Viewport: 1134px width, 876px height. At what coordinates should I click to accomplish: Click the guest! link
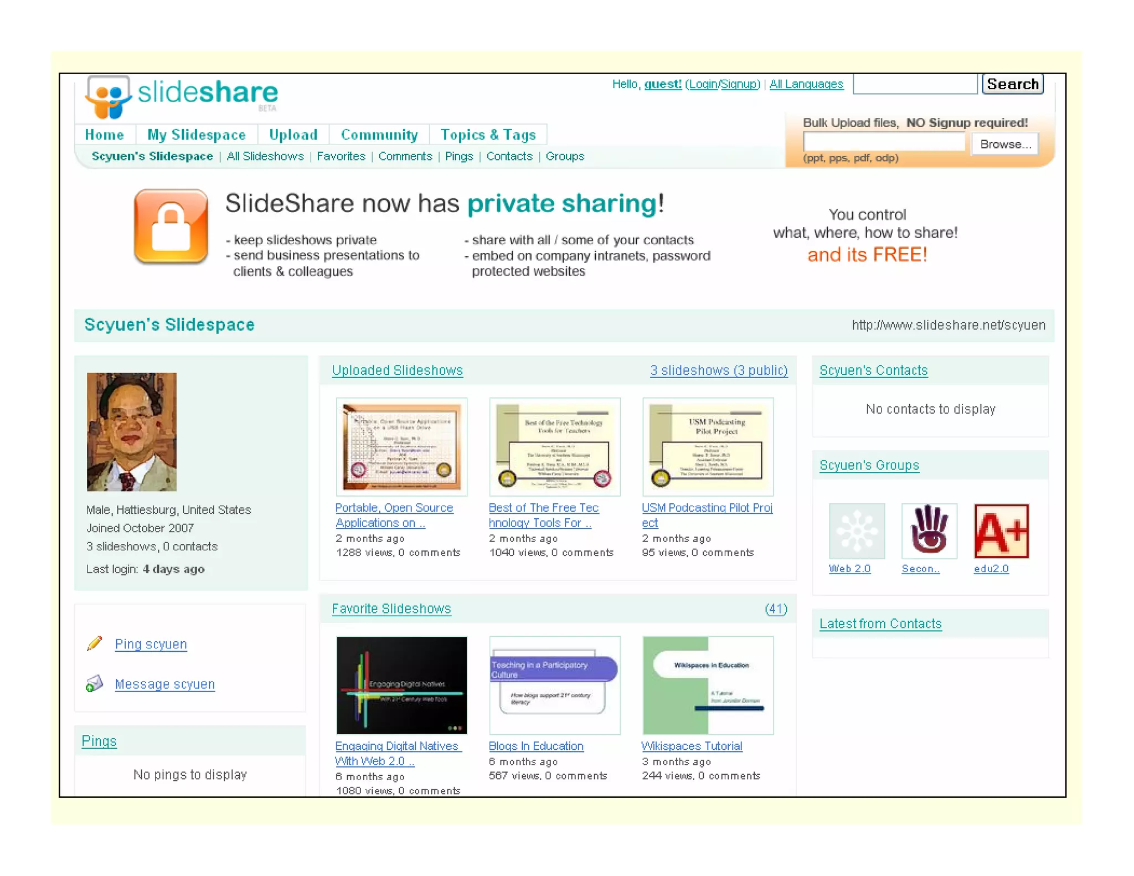click(x=663, y=84)
